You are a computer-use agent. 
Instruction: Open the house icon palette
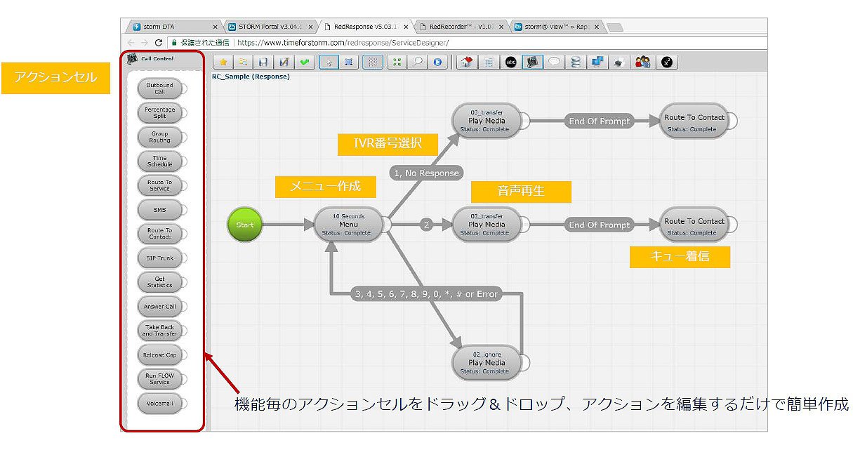pos(465,62)
